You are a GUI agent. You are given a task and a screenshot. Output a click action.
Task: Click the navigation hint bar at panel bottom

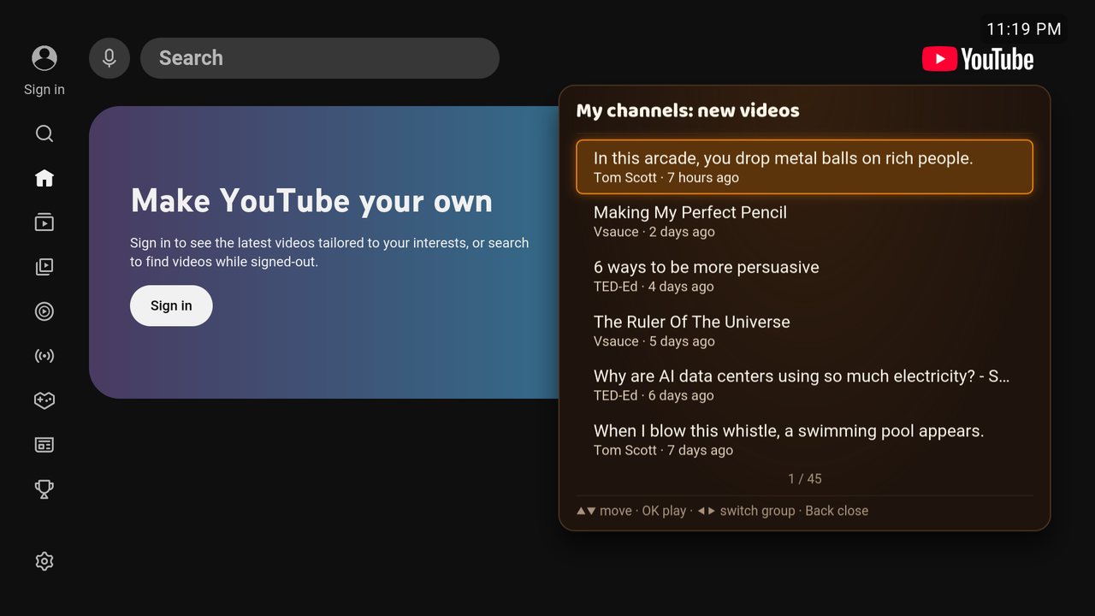pos(722,511)
